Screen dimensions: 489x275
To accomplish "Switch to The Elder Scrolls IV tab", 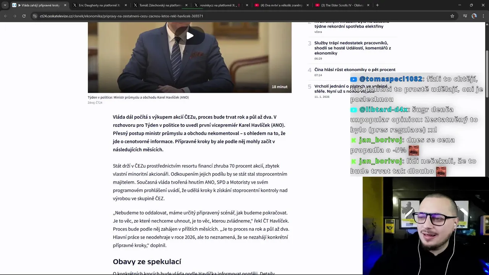I will (x=342, y=5).
